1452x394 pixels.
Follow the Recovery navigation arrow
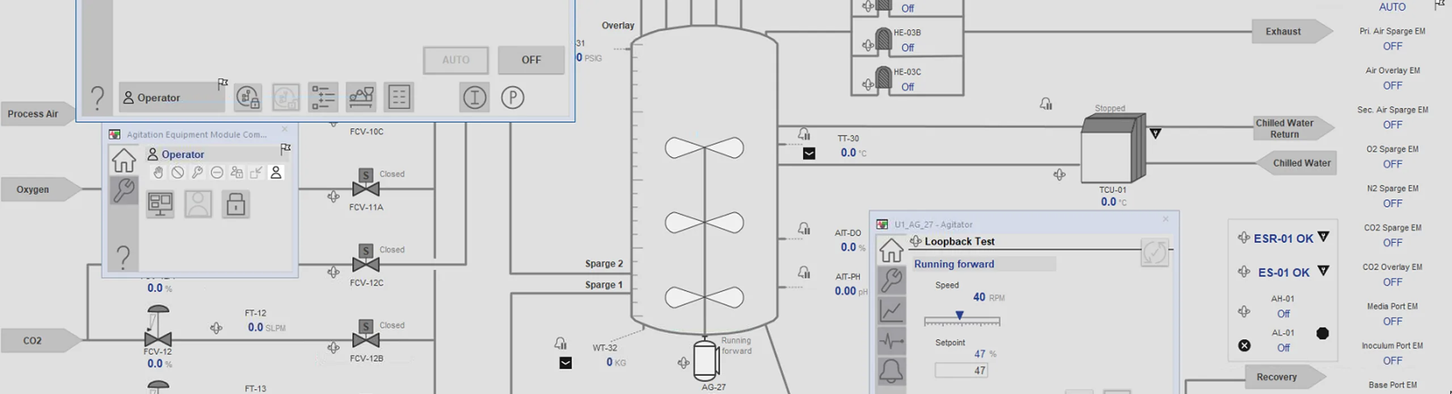[x=1285, y=377]
